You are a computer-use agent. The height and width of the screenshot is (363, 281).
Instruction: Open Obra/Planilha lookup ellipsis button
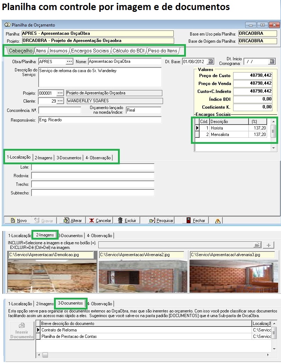[x=69, y=61]
